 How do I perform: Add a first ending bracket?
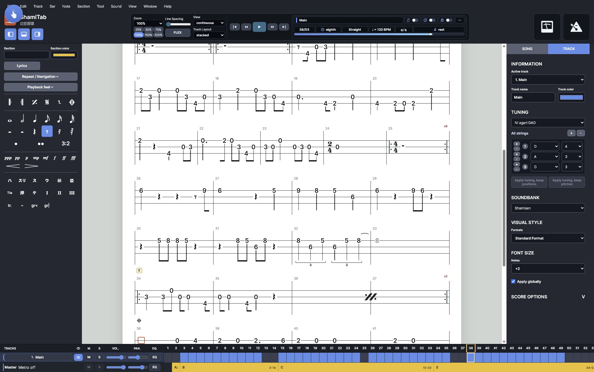[59, 102]
